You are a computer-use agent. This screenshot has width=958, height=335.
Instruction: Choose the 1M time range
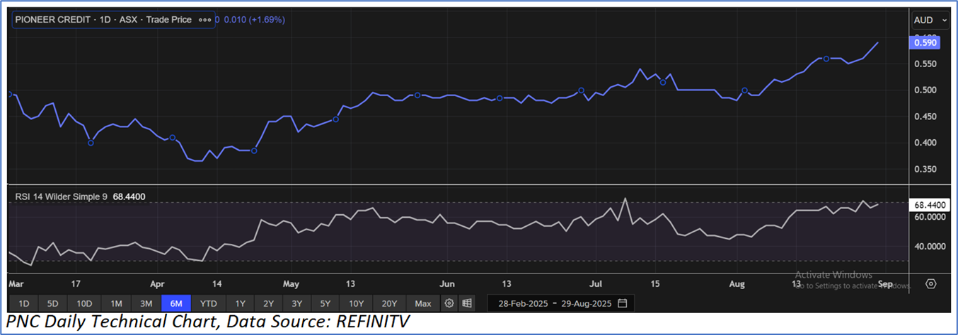[116, 303]
